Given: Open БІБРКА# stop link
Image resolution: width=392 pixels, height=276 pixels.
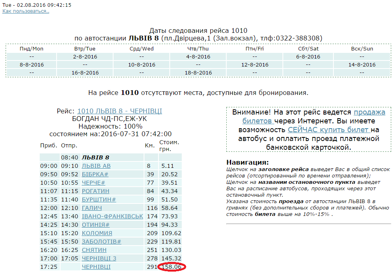Looking at the screenshot, I should [x=95, y=174].
